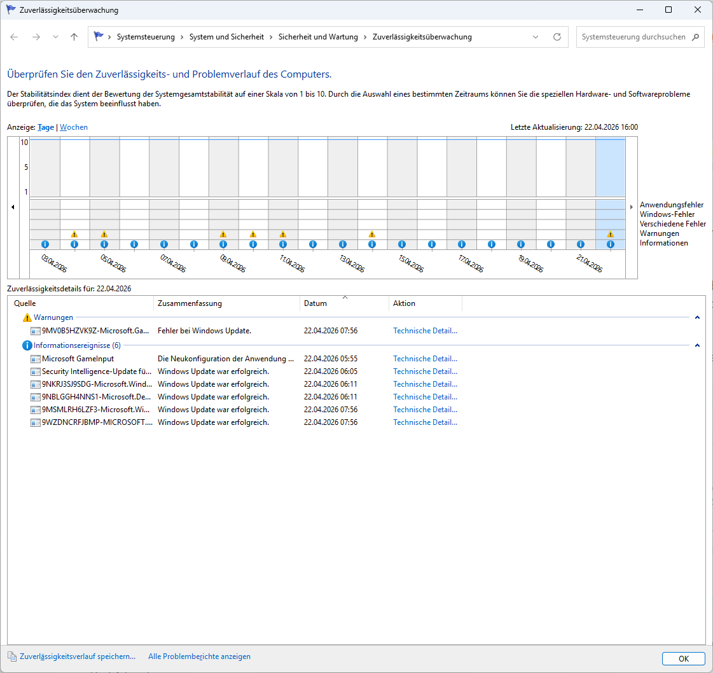Expand chevron after Sicherheit und Wartung
This screenshot has height=673, width=713.
pos(365,37)
